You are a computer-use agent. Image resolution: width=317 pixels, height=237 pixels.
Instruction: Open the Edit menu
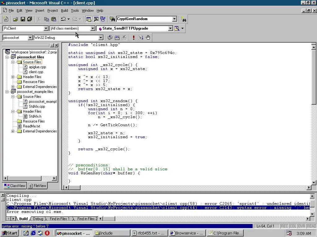pyautogui.click(x=20, y=10)
